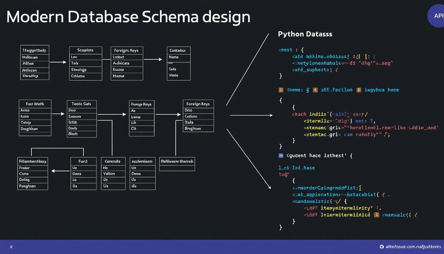Click the 'Pangizion' row
Image resolution: width=444 pixels, height=254 pixels.
(33, 186)
